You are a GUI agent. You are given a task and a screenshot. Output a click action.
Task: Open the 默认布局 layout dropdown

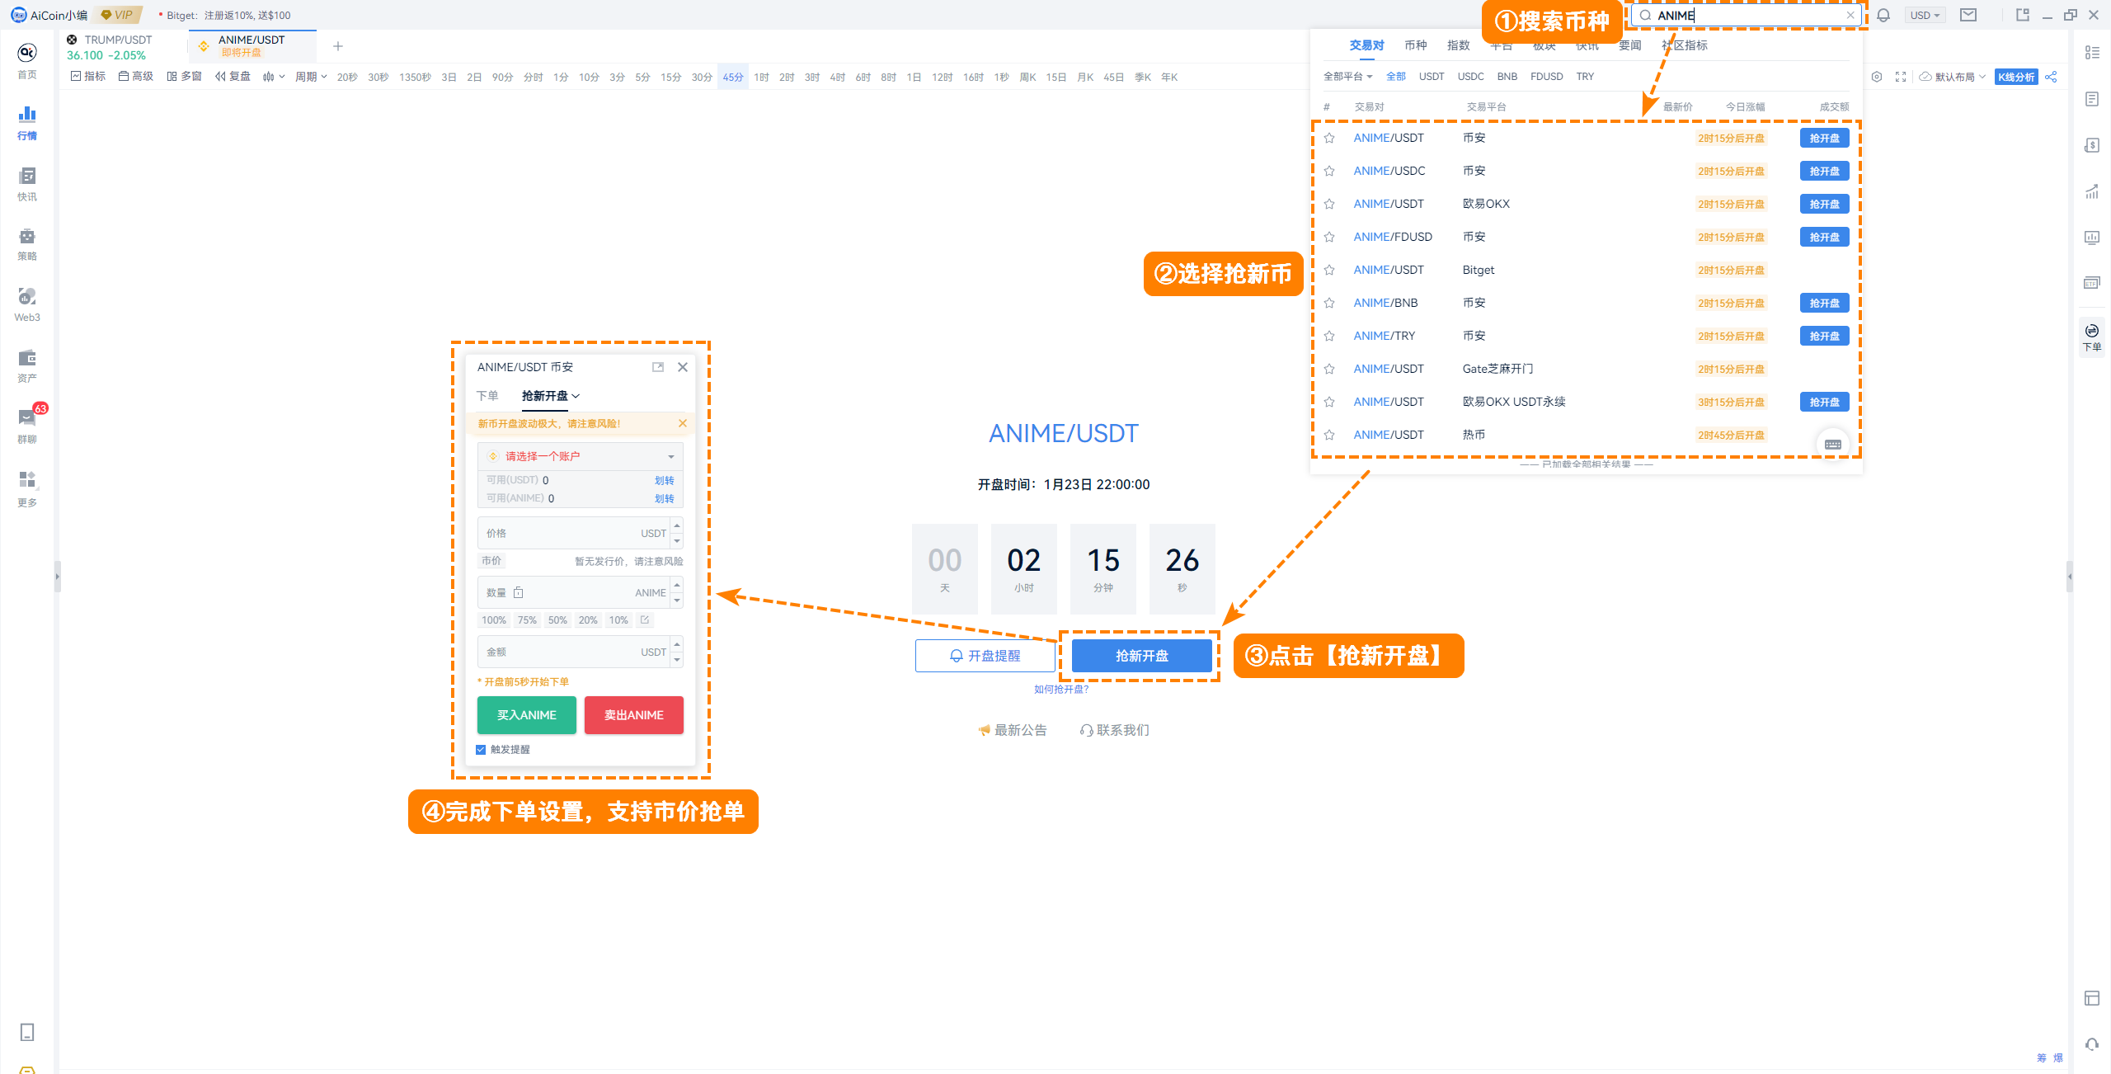click(x=1952, y=77)
